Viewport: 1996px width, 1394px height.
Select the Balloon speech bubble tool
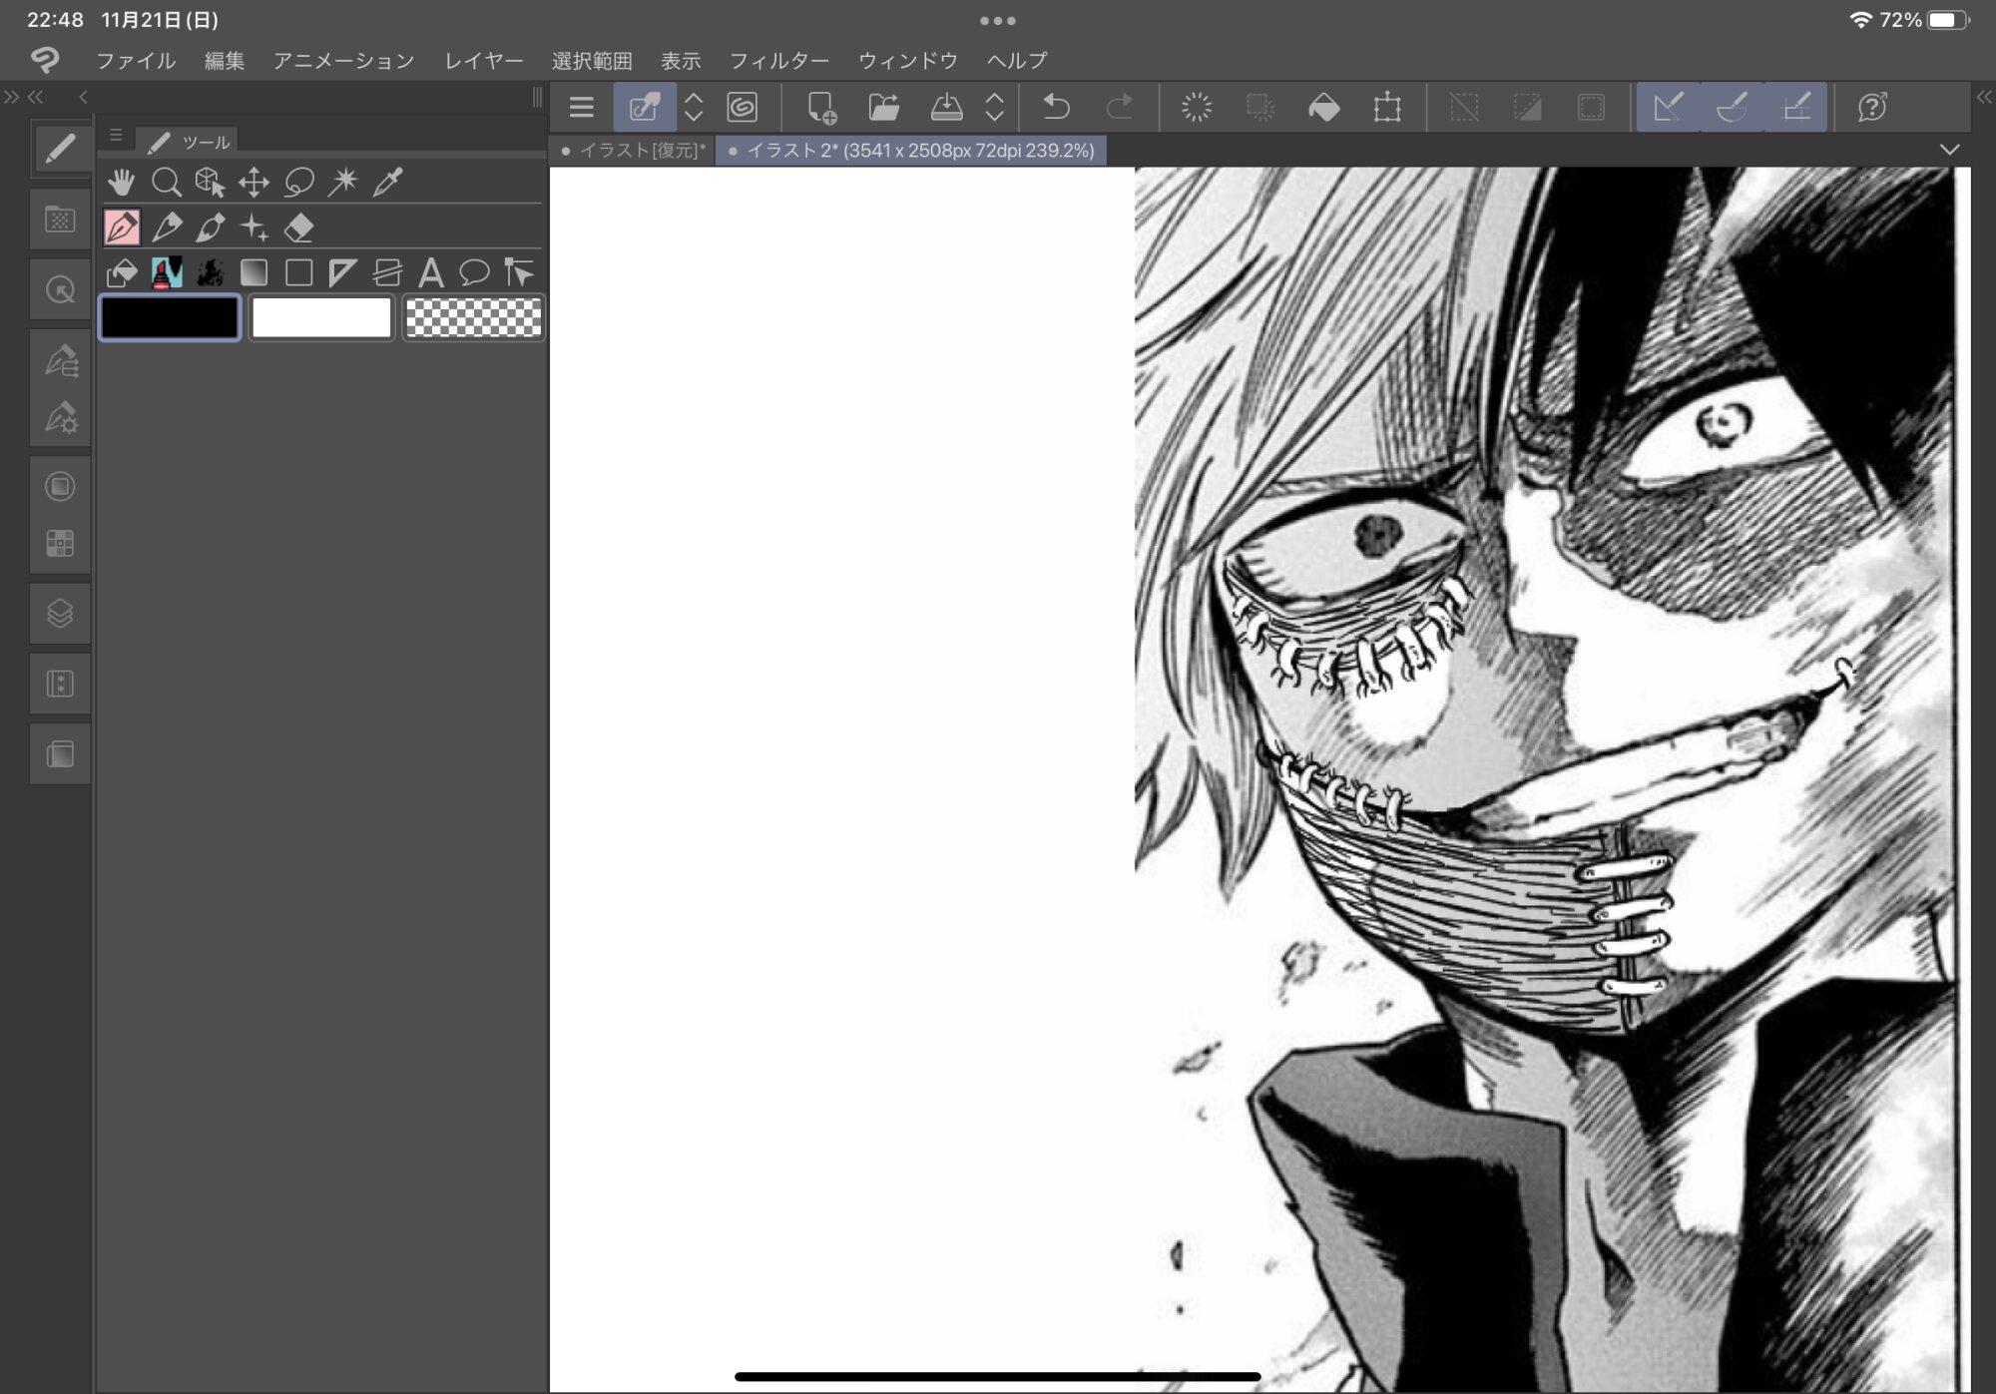click(x=475, y=272)
